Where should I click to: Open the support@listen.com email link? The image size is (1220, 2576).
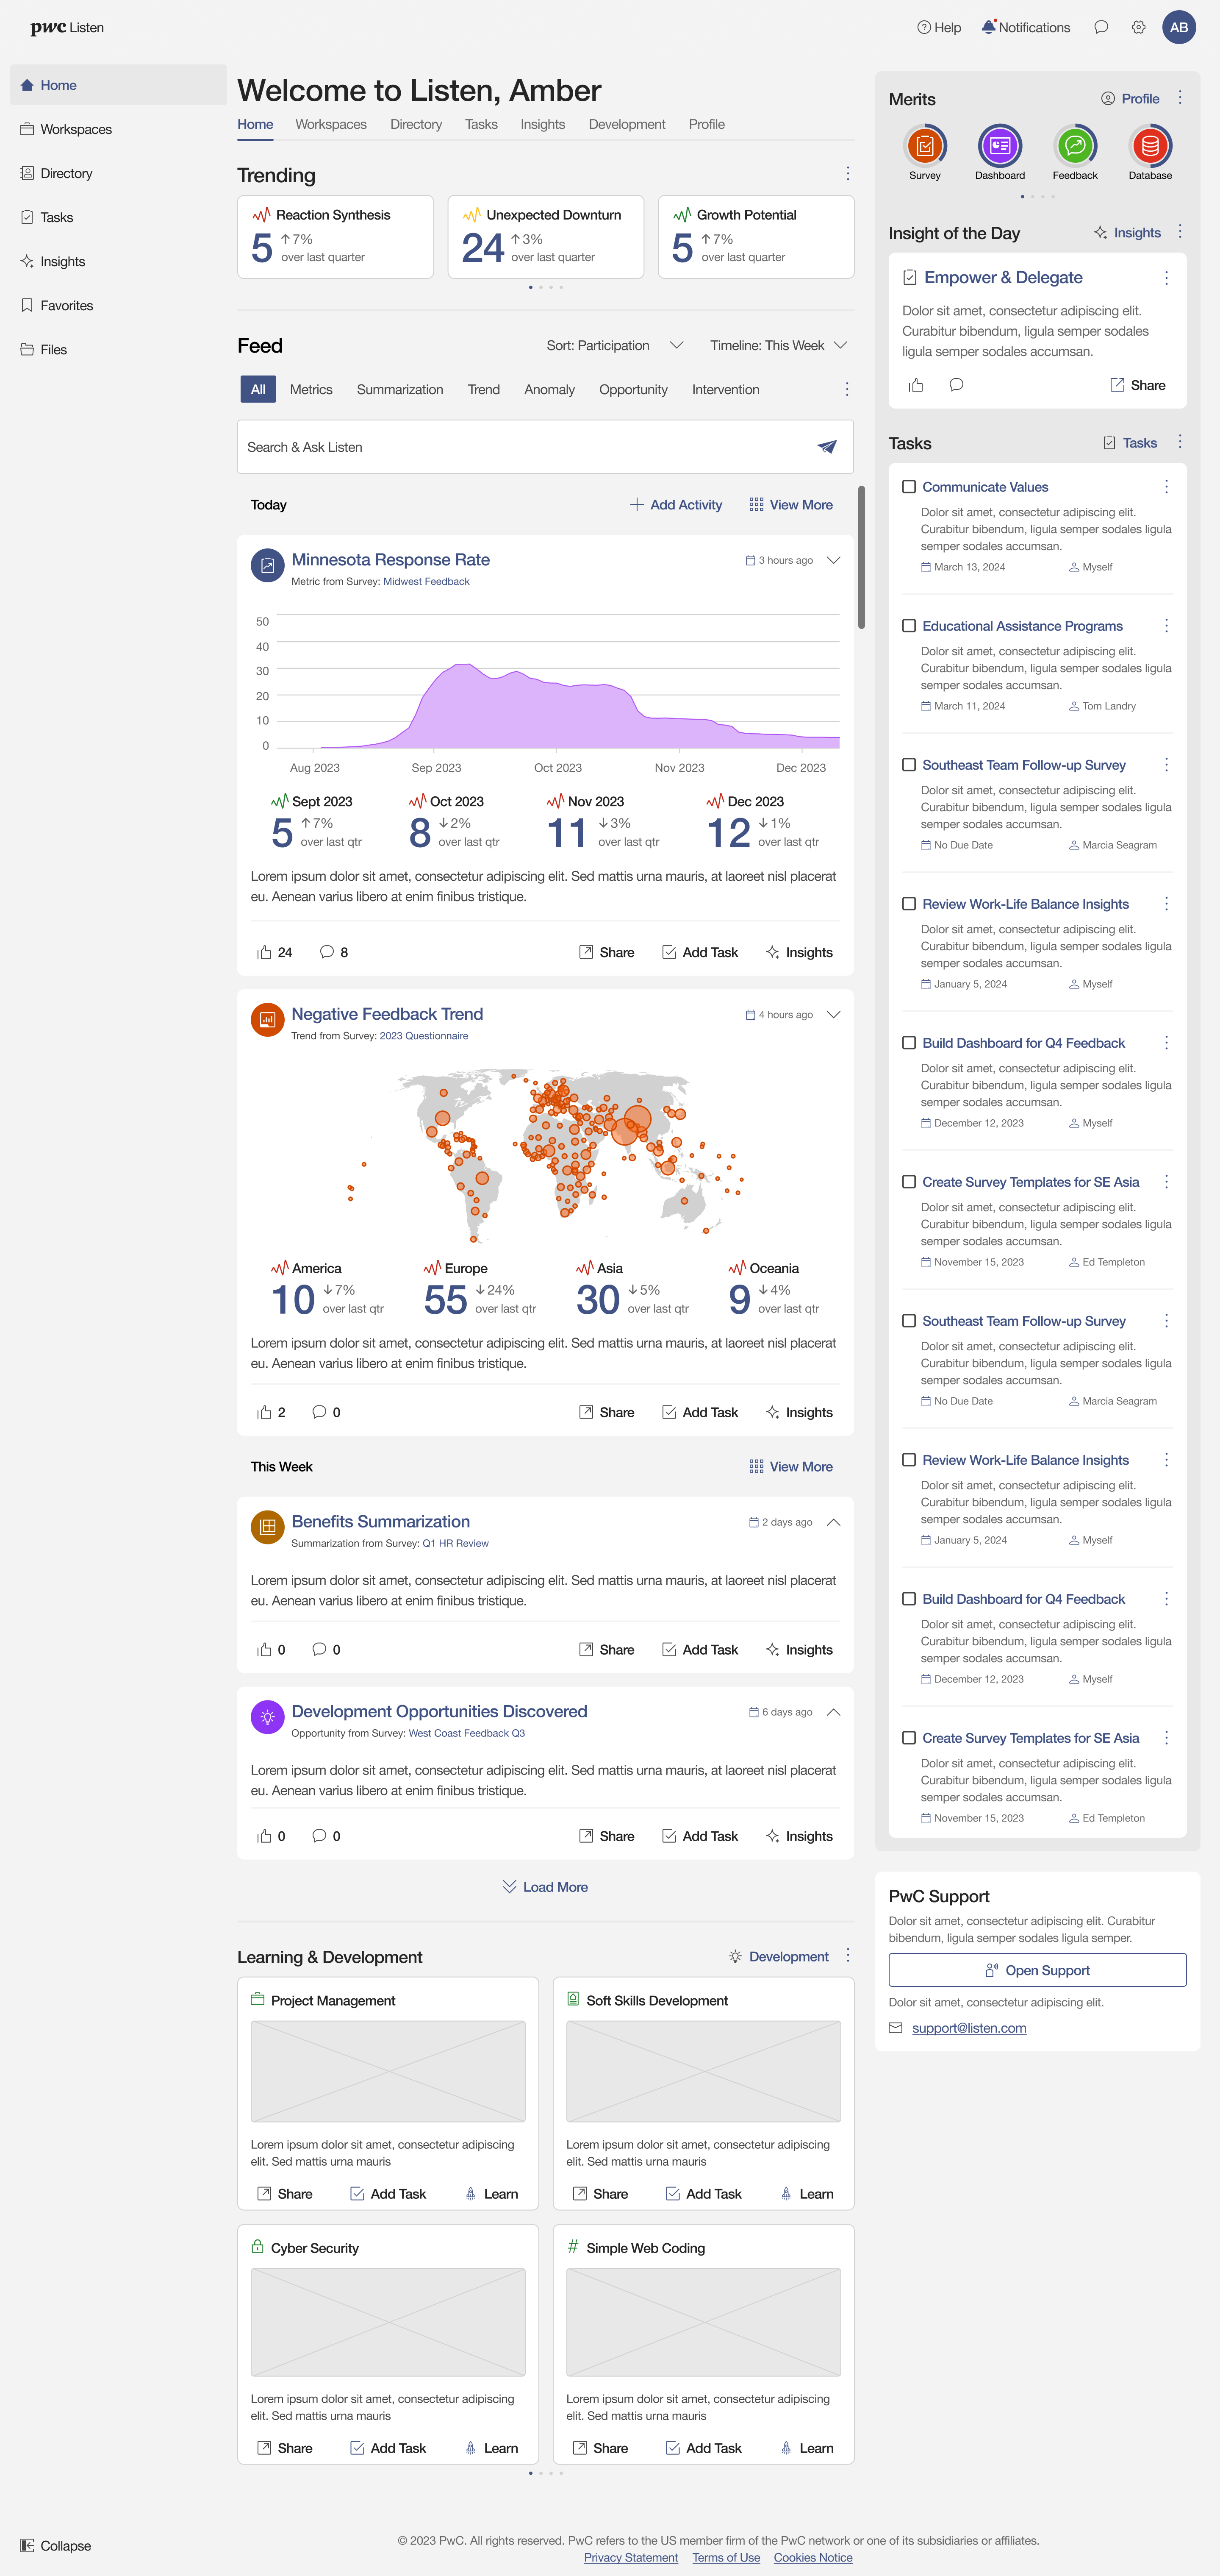(x=969, y=2028)
